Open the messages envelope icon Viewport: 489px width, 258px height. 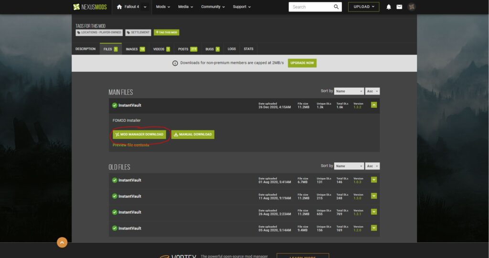coord(399,7)
